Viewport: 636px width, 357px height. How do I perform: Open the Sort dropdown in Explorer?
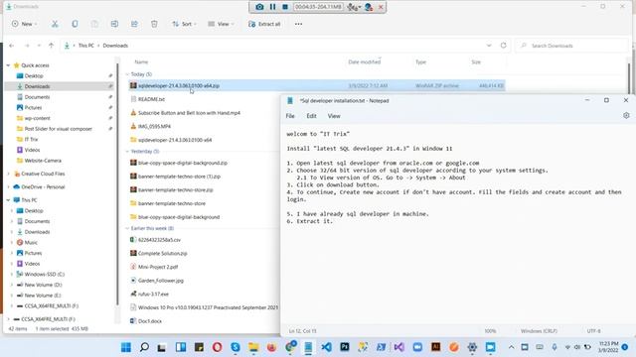(184, 24)
